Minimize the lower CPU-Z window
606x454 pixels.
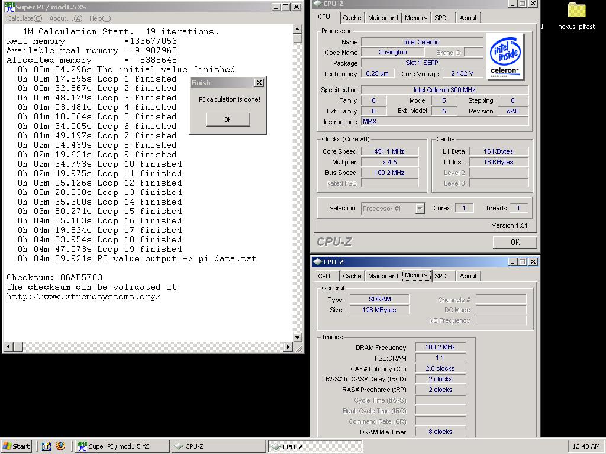click(x=513, y=262)
